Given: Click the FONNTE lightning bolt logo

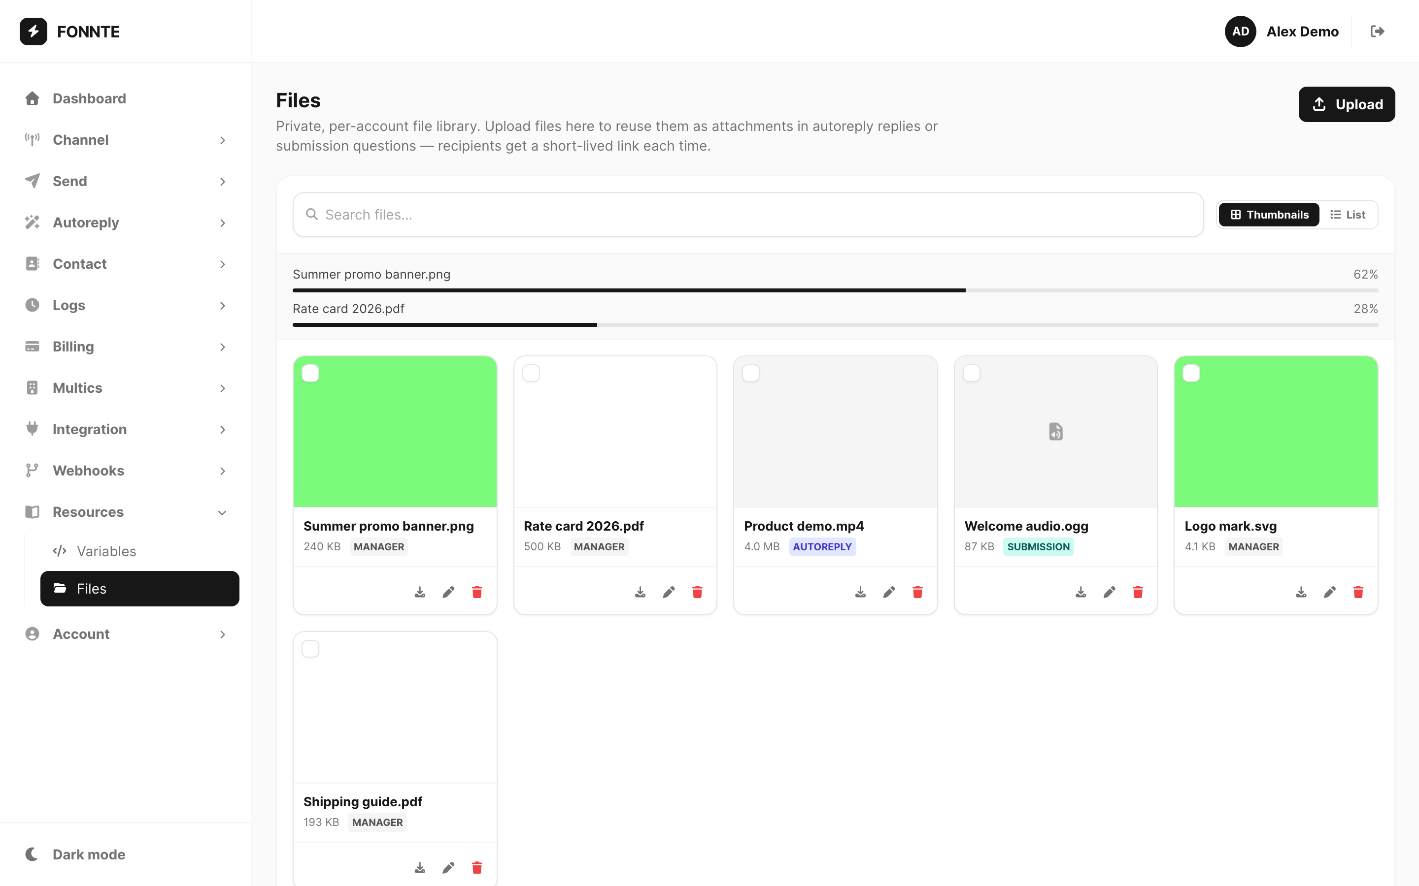Looking at the screenshot, I should [34, 31].
